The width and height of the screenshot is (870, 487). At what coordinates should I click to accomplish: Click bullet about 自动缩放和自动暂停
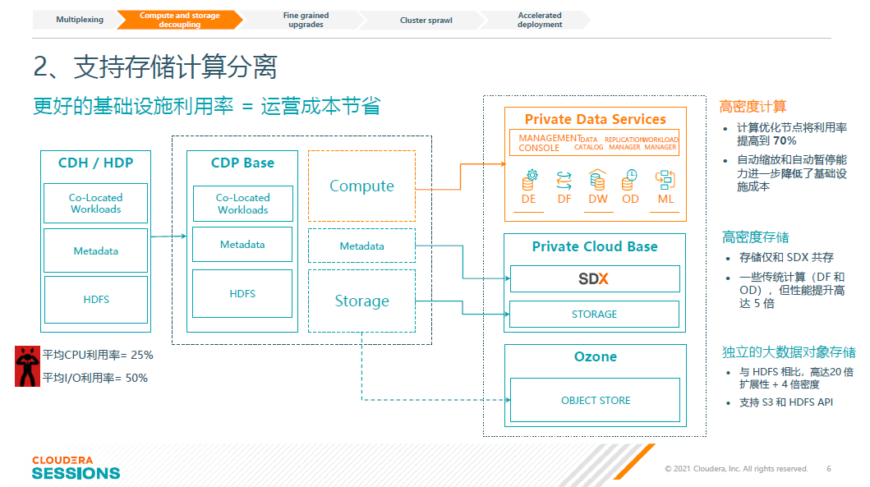(791, 173)
